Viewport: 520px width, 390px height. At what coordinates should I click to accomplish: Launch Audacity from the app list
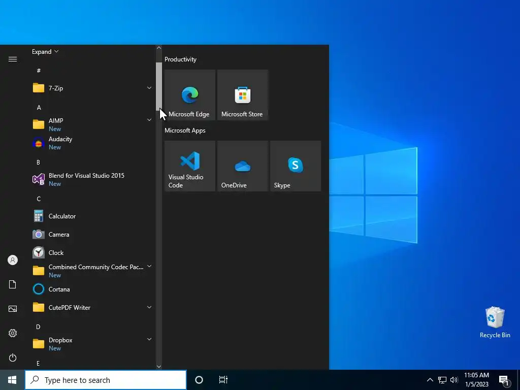[92, 143]
